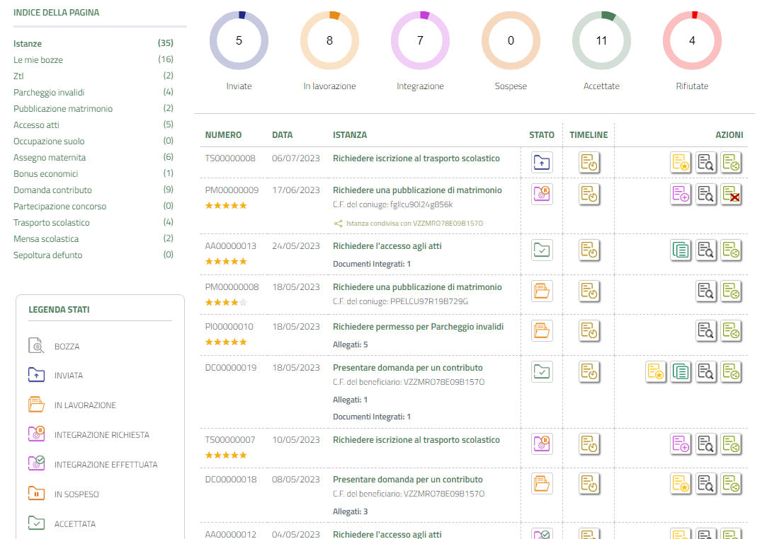The width and height of the screenshot is (767, 539).
Task: Select 'Le mie bozze' in page index
Action: point(38,60)
